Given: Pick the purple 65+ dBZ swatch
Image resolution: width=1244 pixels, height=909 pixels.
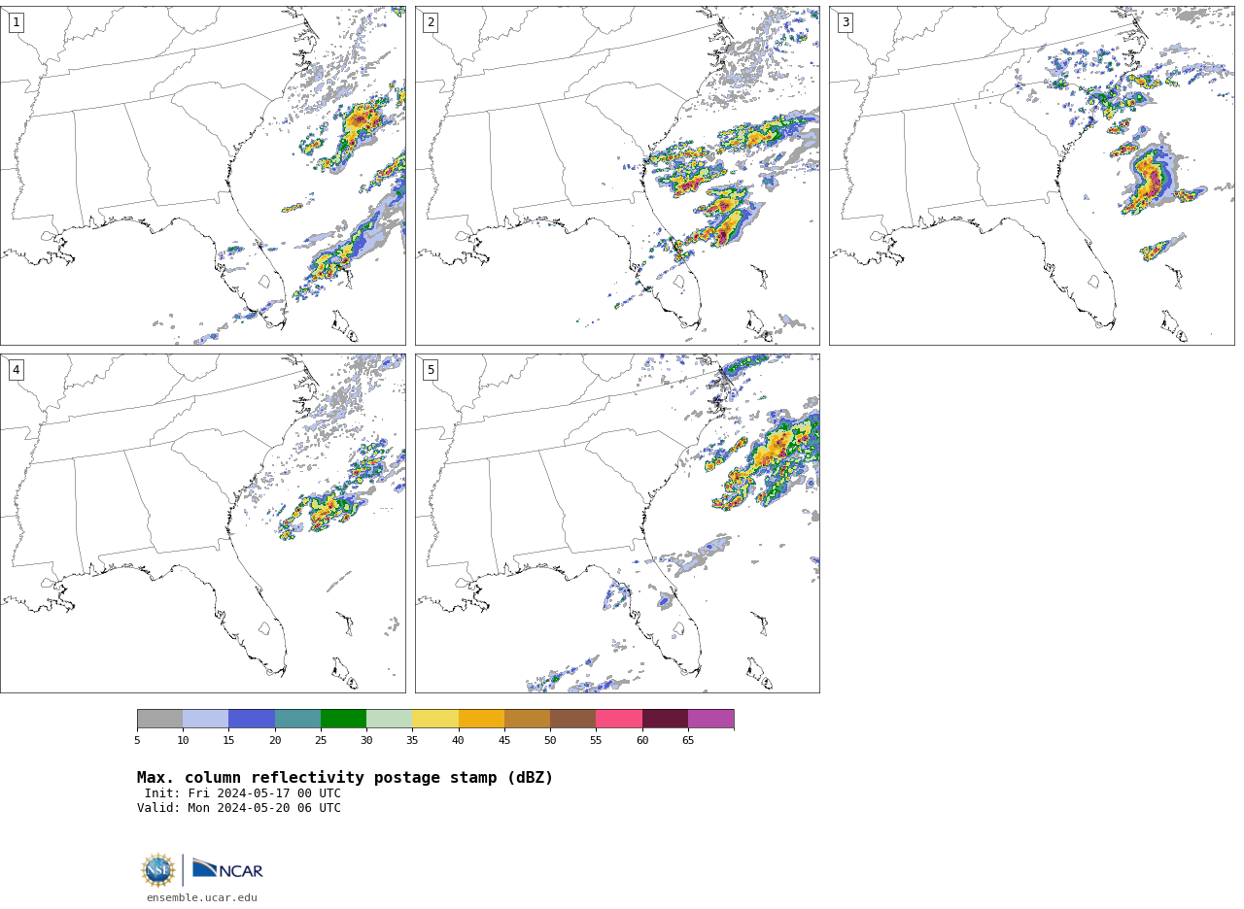Looking at the screenshot, I should (x=710, y=719).
